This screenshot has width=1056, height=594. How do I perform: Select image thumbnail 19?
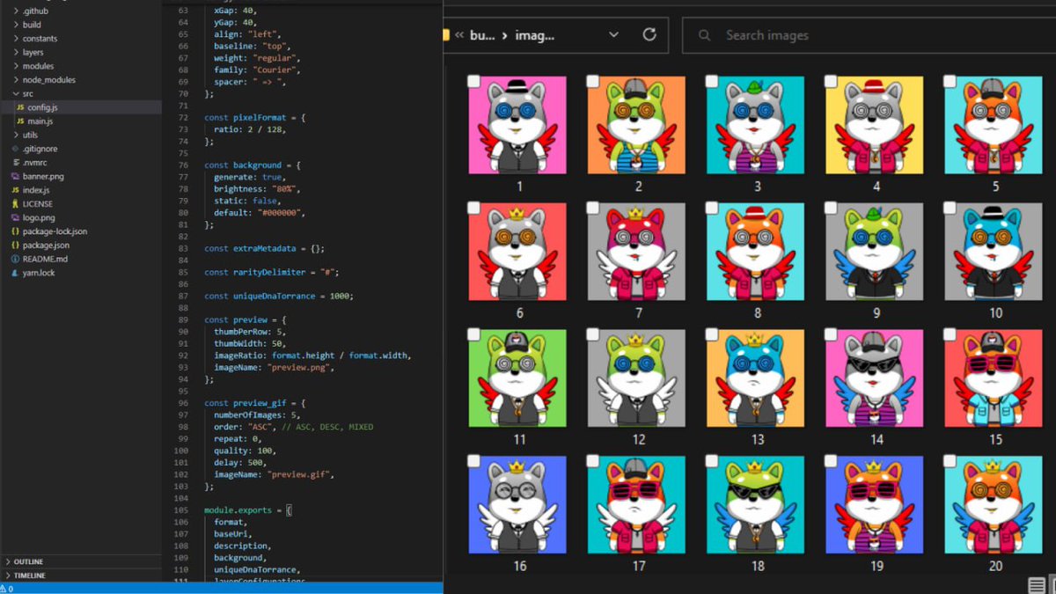pyautogui.click(x=875, y=505)
